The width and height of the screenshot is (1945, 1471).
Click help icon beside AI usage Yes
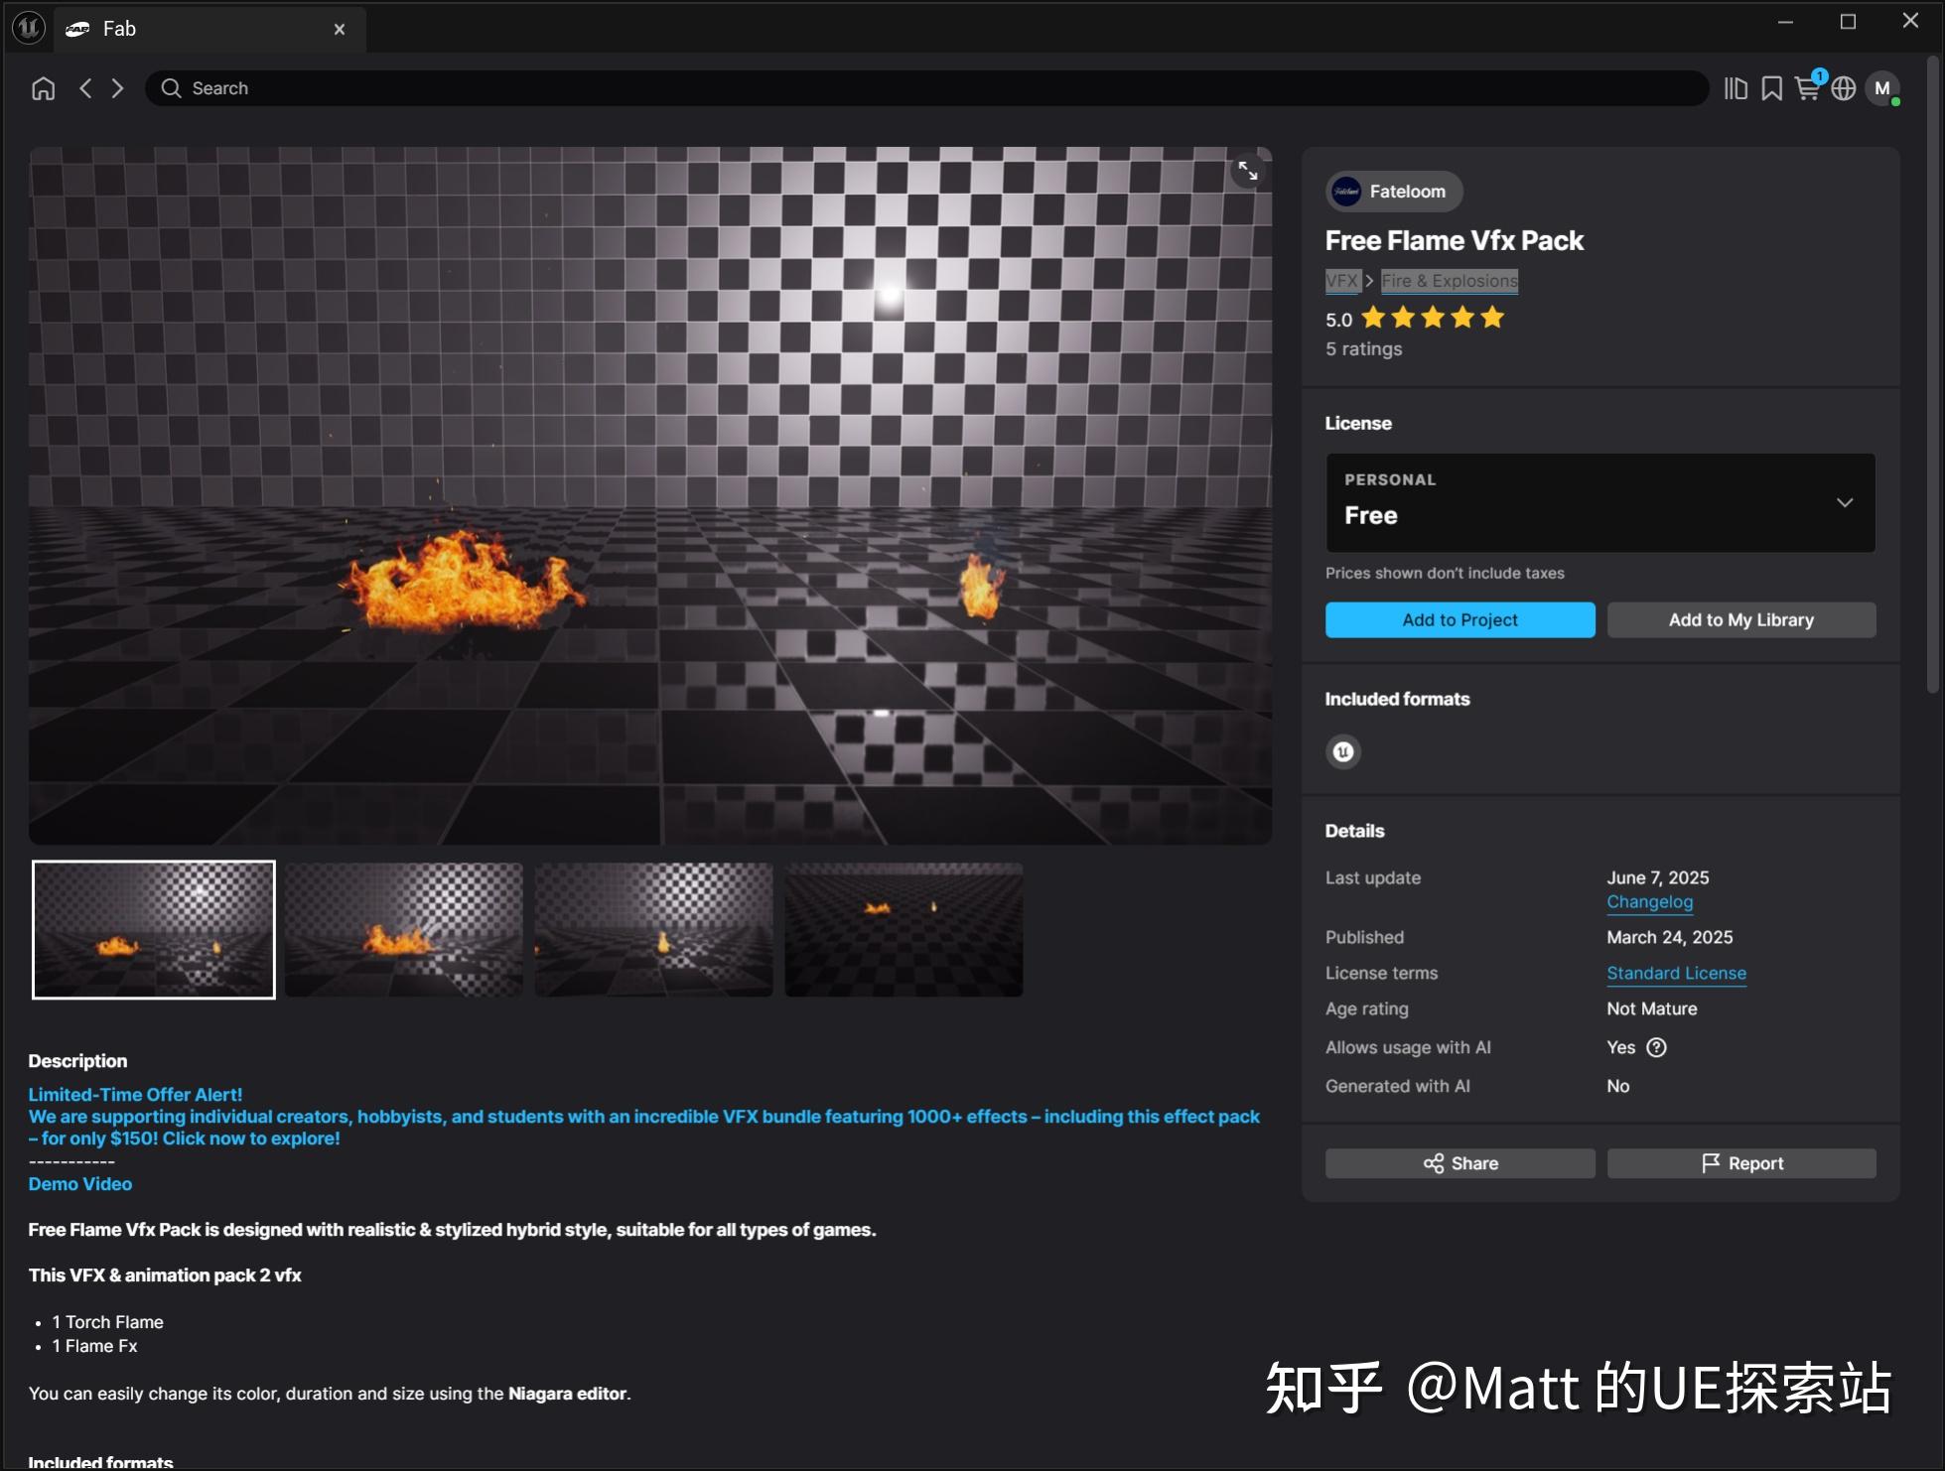1656,1047
